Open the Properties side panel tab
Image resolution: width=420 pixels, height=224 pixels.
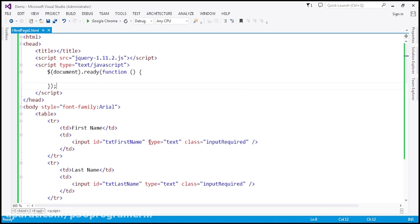(413, 35)
